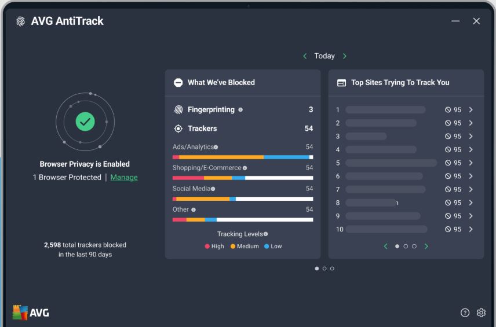496x327 pixels.
Task: Open the Manage browsers link
Action: [x=124, y=178]
